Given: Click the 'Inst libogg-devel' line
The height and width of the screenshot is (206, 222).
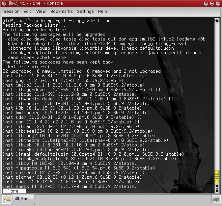Looking at the screenshot, I should click(81, 90).
